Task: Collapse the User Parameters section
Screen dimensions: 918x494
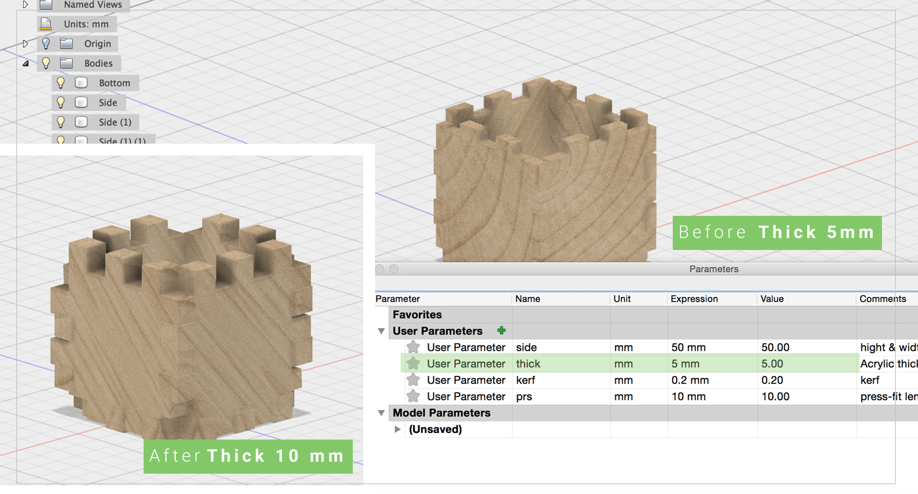Action: point(382,331)
